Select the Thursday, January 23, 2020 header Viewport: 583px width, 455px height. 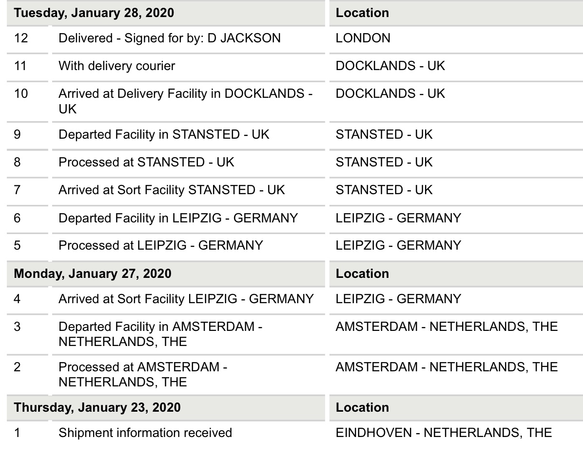pos(97,407)
